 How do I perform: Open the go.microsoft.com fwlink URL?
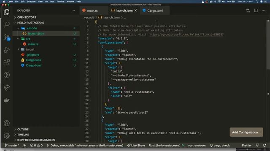[186, 34]
